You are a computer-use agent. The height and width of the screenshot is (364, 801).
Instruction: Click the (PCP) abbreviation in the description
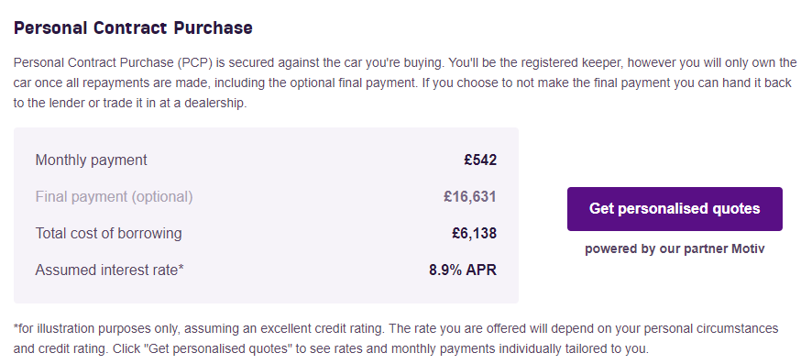click(x=194, y=63)
